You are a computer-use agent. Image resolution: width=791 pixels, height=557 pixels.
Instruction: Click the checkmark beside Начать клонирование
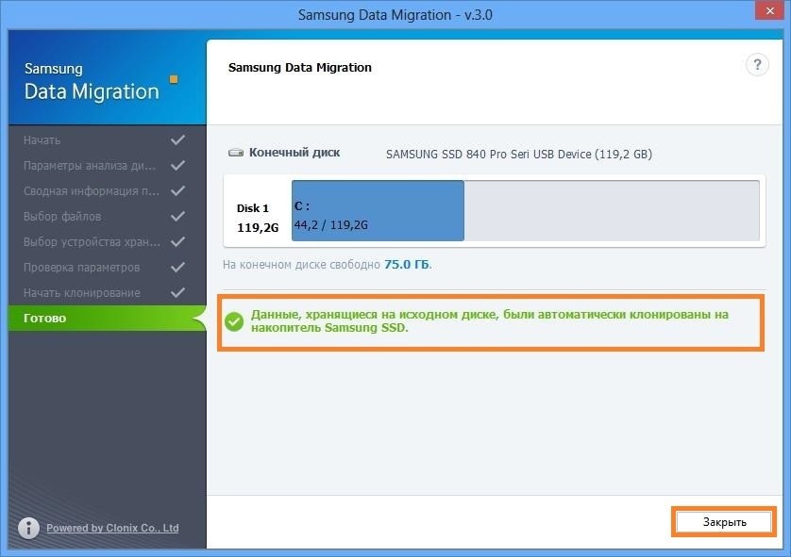177,293
